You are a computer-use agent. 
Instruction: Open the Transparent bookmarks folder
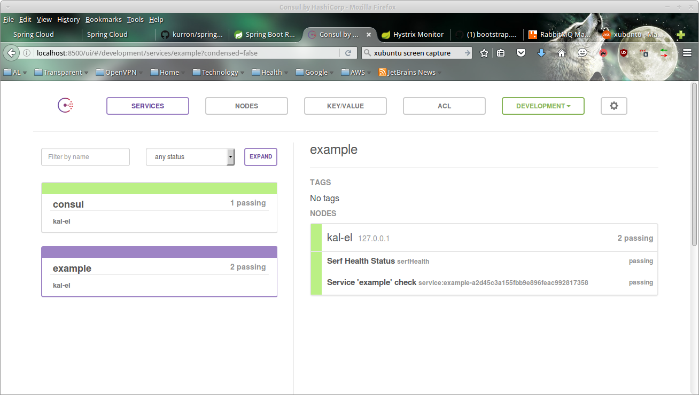pos(61,72)
